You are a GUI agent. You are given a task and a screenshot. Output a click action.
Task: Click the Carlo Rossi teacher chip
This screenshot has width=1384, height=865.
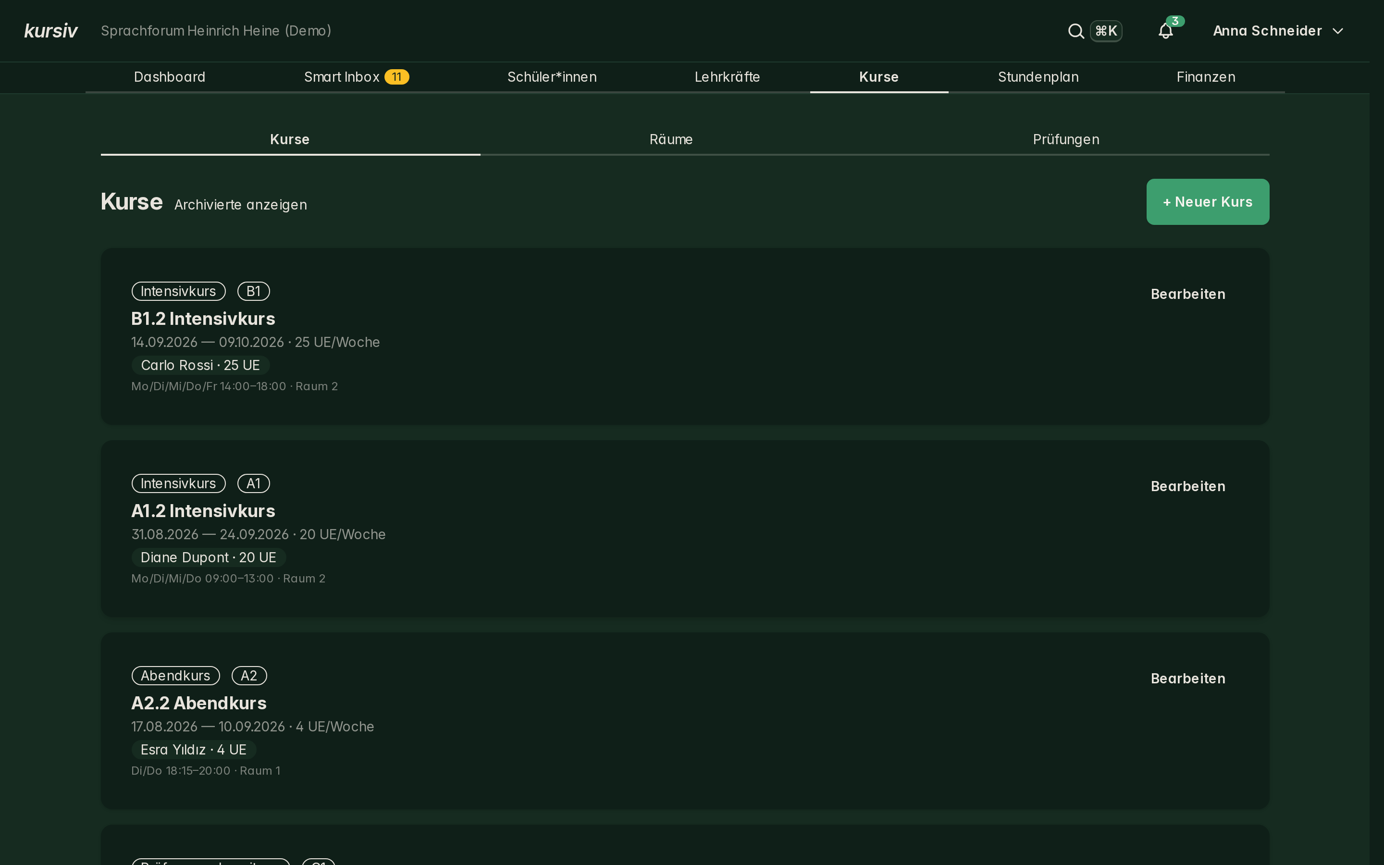pos(200,365)
